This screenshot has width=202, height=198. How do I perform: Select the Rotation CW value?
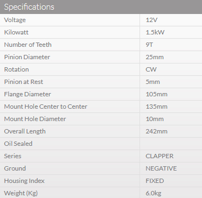coord(151,69)
